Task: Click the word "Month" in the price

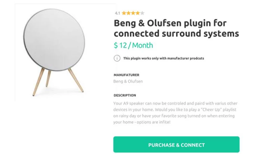Action: [x=142, y=45]
